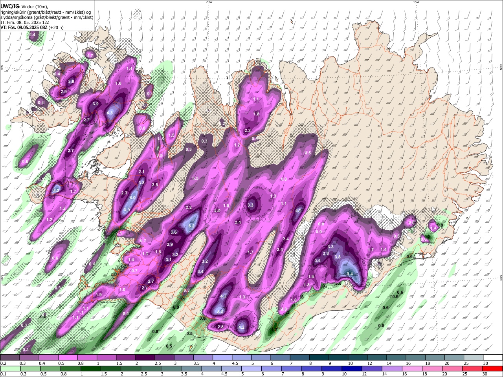The height and width of the screenshot is (377, 503).
Task: Click the pink-red 25 swatch on rain scale
Action: (x=472, y=368)
